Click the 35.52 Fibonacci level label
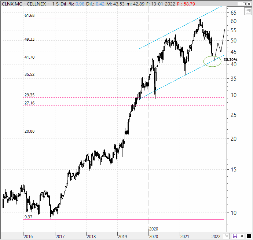253x240 pixels. [30, 74]
